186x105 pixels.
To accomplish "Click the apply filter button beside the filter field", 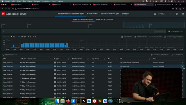I will (x=160, y=32).
